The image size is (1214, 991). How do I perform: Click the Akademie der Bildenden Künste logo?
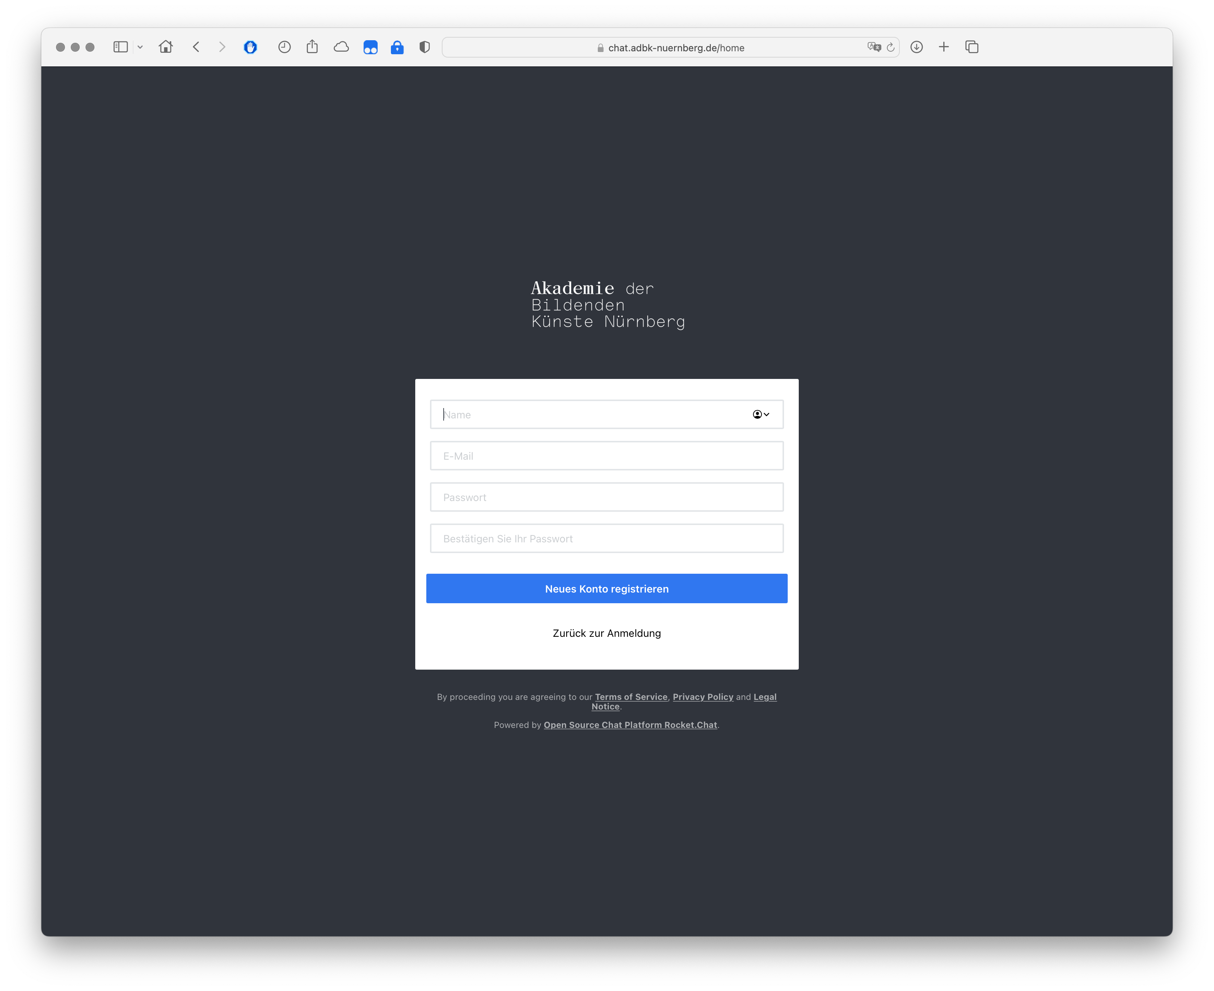tap(608, 305)
